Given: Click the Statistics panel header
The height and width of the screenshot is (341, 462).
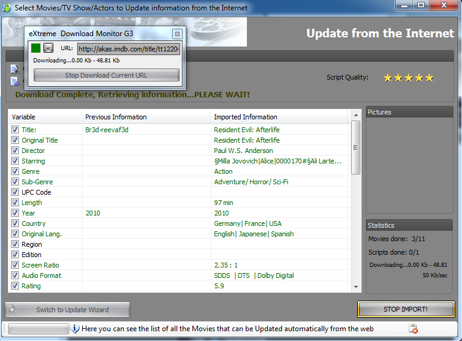Looking at the screenshot, I should 409,225.
